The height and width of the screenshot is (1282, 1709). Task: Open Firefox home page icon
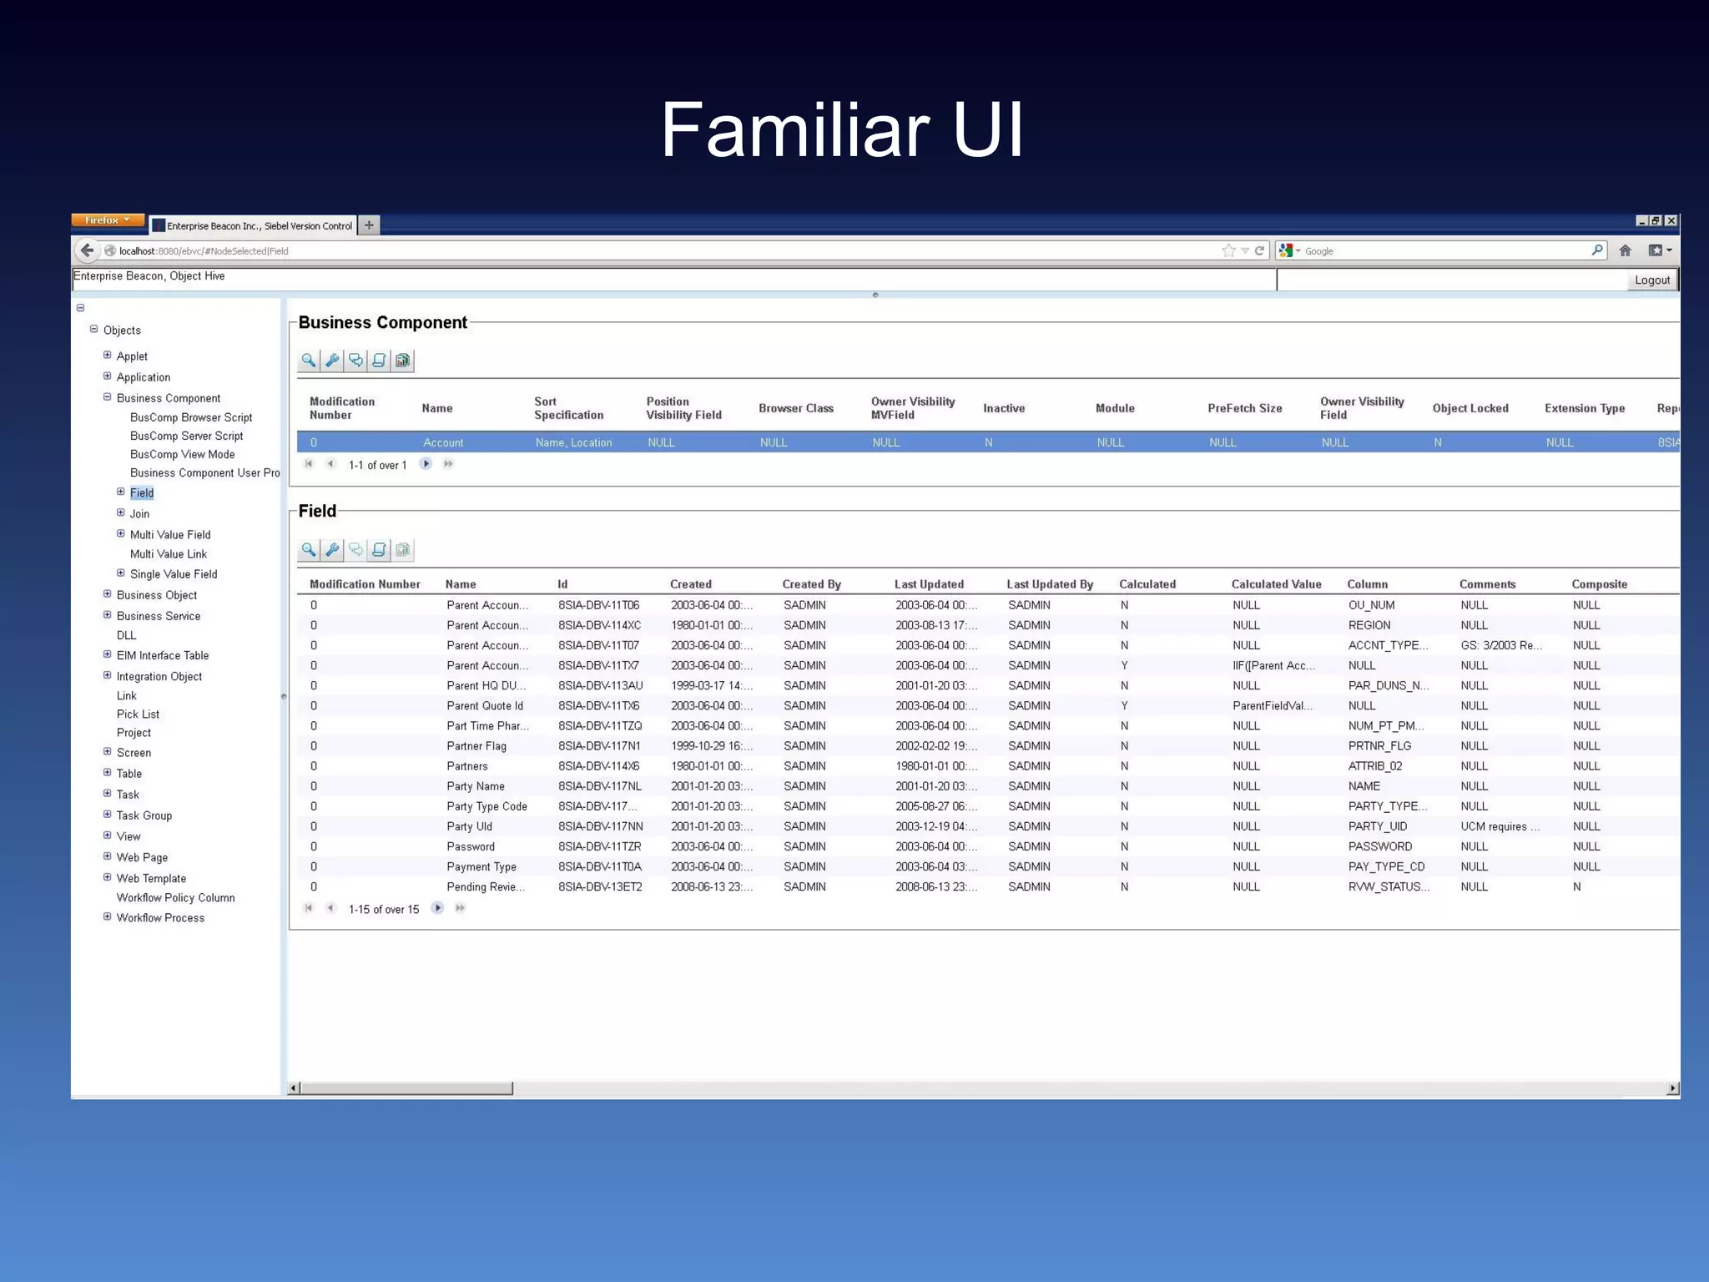[x=1625, y=250]
